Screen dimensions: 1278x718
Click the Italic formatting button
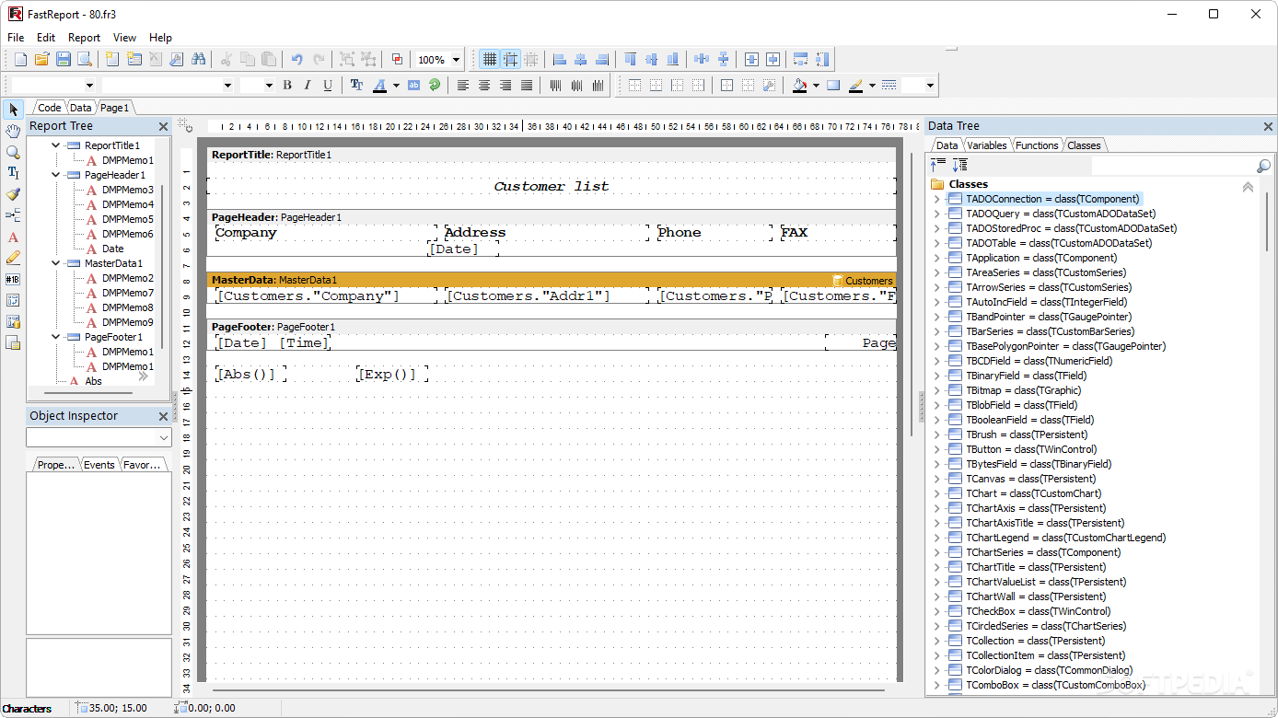click(308, 85)
